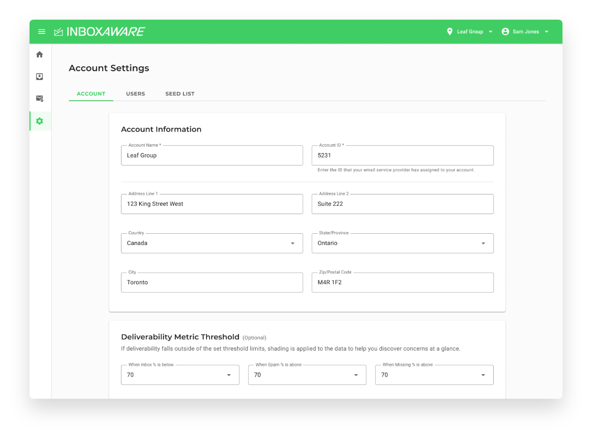Click the Zip/Postal Code field
The height and width of the screenshot is (438, 592).
point(402,282)
